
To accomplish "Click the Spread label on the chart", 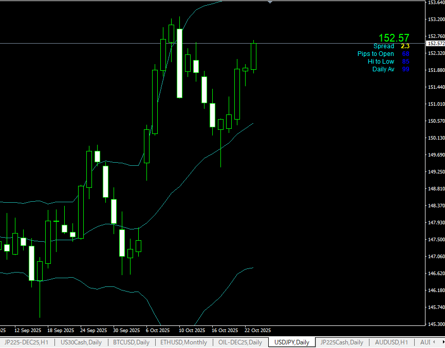I will [383, 46].
